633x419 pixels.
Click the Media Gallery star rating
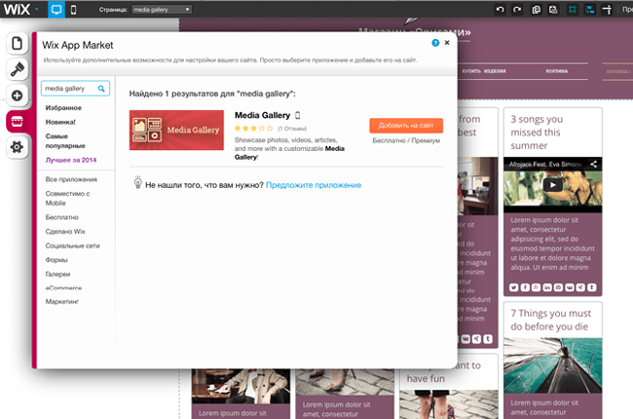(x=253, y=129)
